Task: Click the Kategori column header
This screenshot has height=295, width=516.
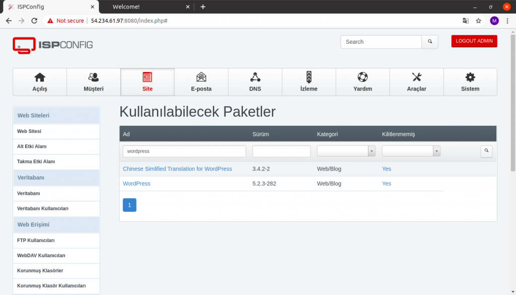Action: pyautogui.click(x=328, y=134)
